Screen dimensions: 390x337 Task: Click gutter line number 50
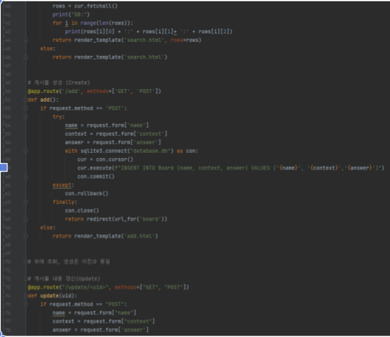click(x=8, y=91)
